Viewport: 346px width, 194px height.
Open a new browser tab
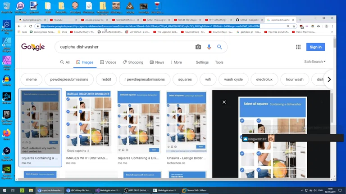[x=300, y=20]
